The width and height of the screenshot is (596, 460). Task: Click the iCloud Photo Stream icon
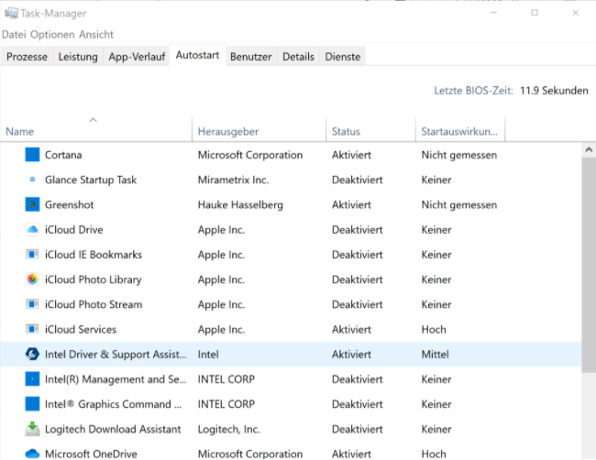coord(32,304)
